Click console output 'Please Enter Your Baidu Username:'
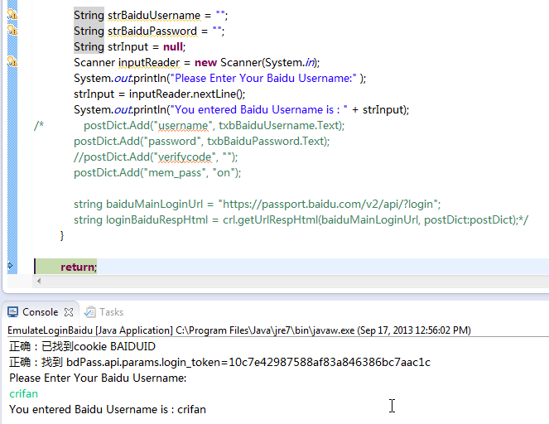This screenshot has height=424, width=549. coord(98,378)
